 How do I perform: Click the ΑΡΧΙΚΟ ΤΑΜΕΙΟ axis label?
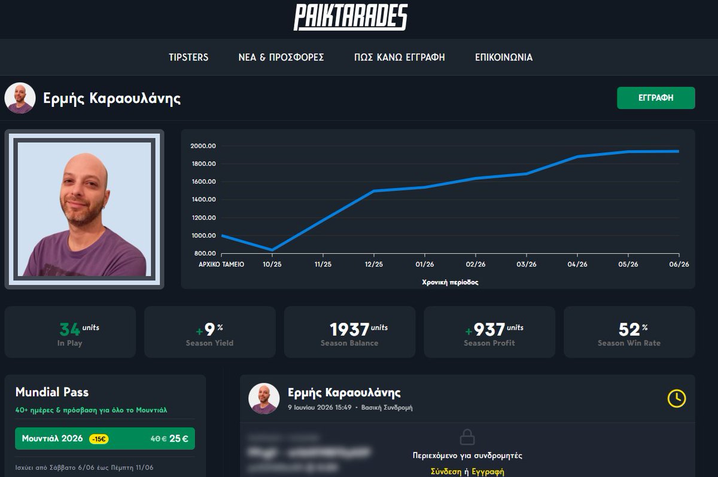coord(221,264)
